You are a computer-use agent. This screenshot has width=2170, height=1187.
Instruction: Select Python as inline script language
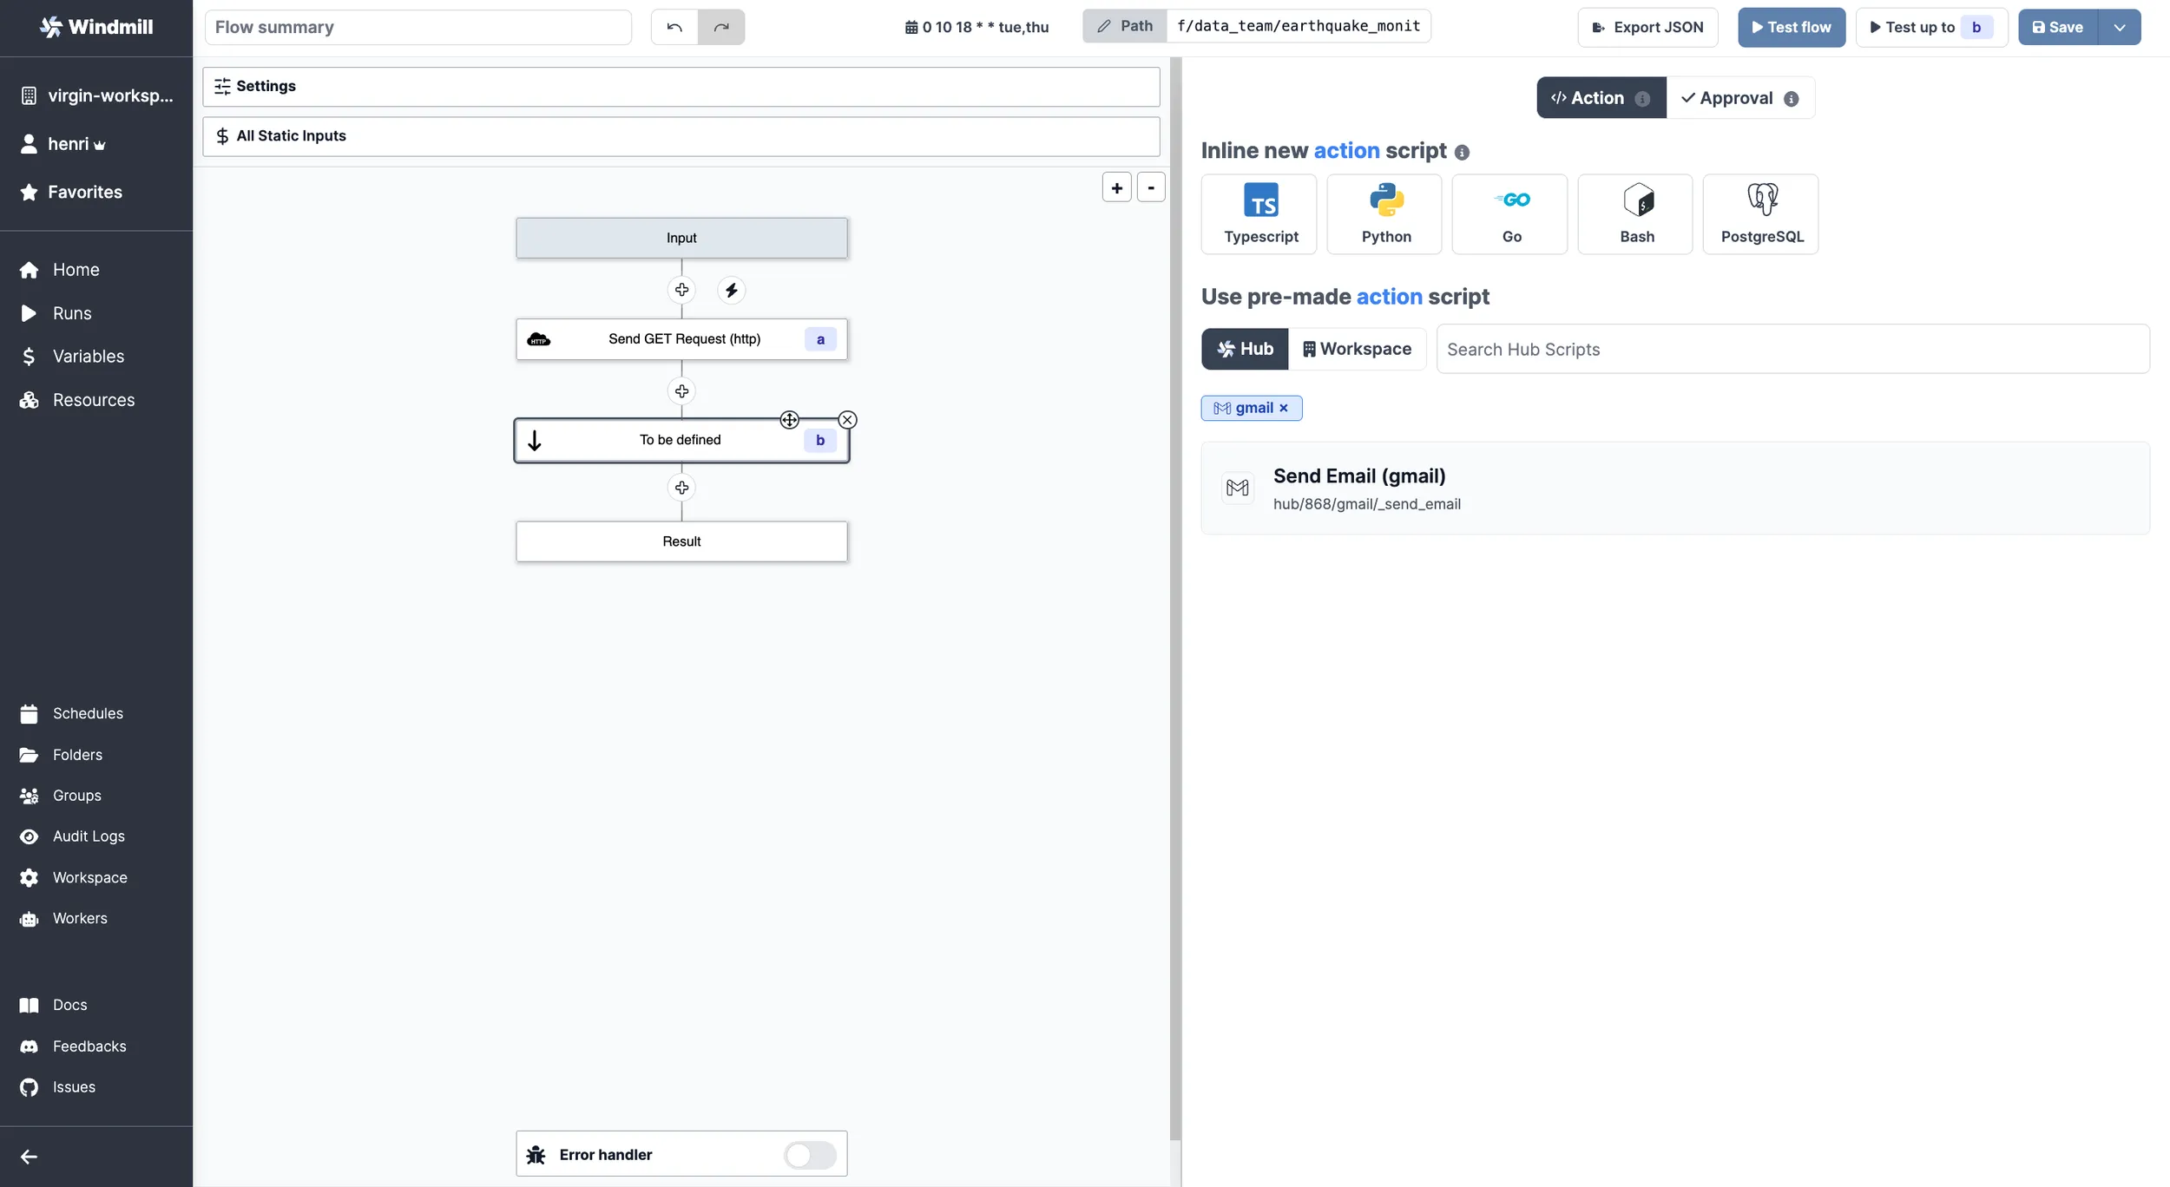tap(1385, 213)
